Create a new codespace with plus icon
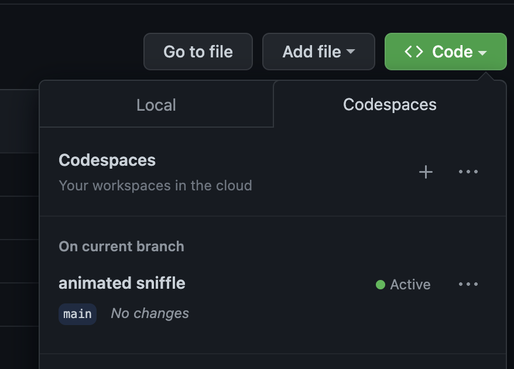 tap(426, 172)
